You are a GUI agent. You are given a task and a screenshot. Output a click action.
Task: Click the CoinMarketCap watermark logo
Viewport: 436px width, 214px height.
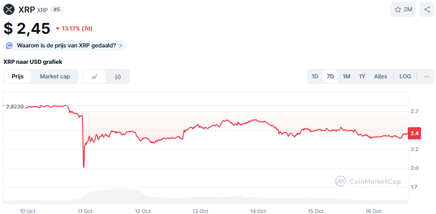(x=367, y=182)
